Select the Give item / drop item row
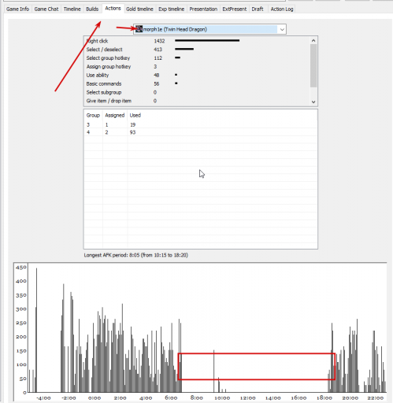 click(197, 101)
